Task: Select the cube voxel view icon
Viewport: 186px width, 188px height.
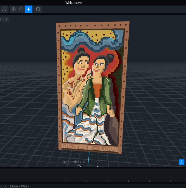Action: click(x=21, y=9)
